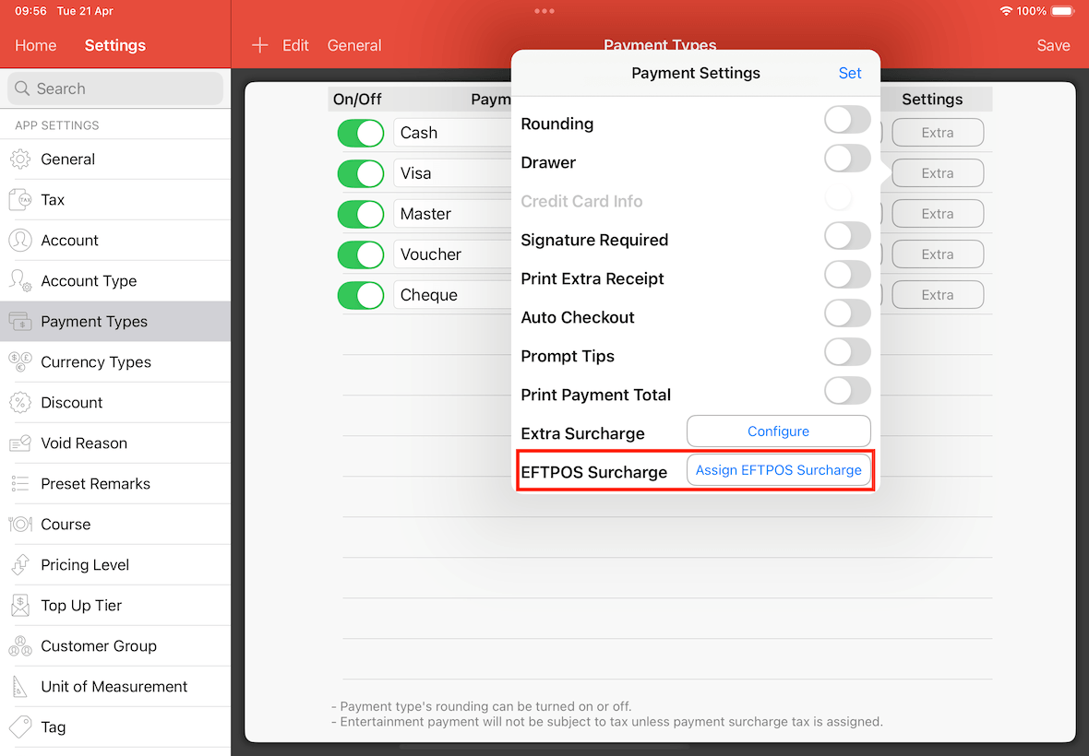
Task: Turn on Print Extra Receipt
Action: [x=847, y=276]
